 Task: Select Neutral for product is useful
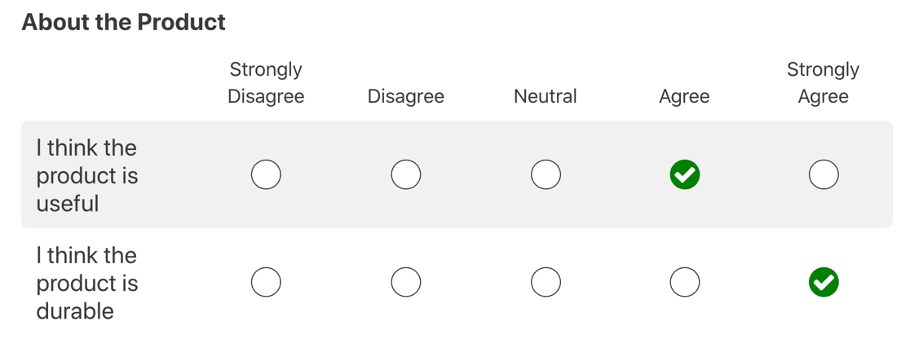[x=546, y=174]
